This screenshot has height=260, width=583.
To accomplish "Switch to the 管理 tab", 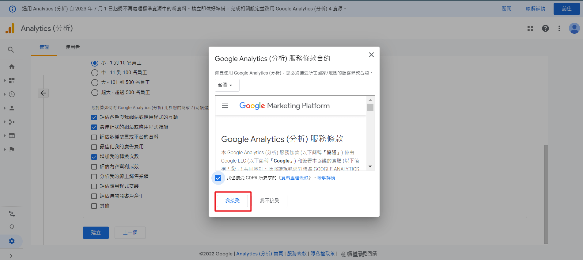I will [x=44, y=47].
